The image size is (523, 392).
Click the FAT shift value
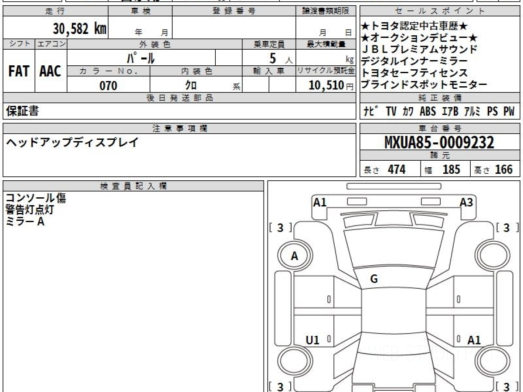point(19,71)
